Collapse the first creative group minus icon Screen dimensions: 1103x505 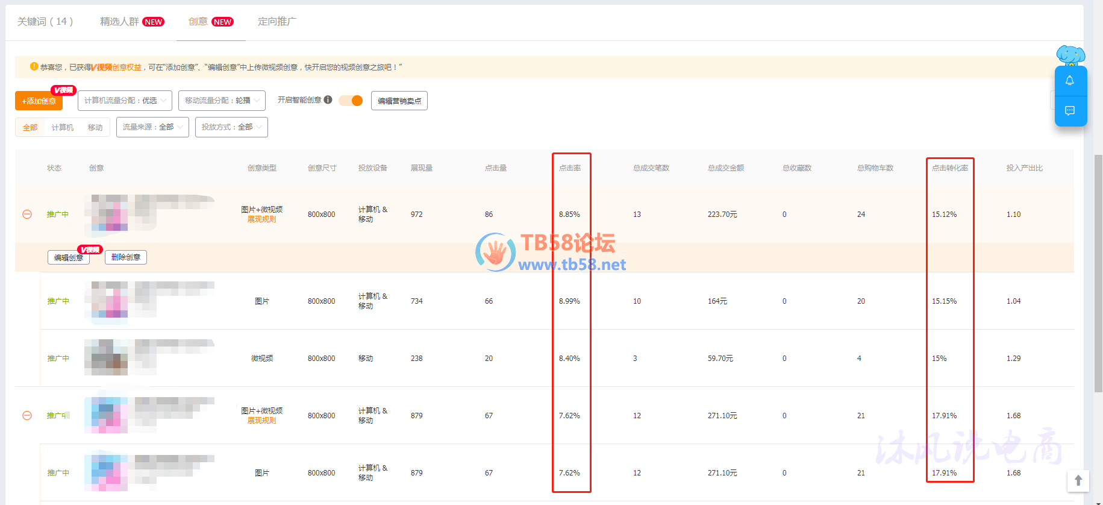click(27, 215)
